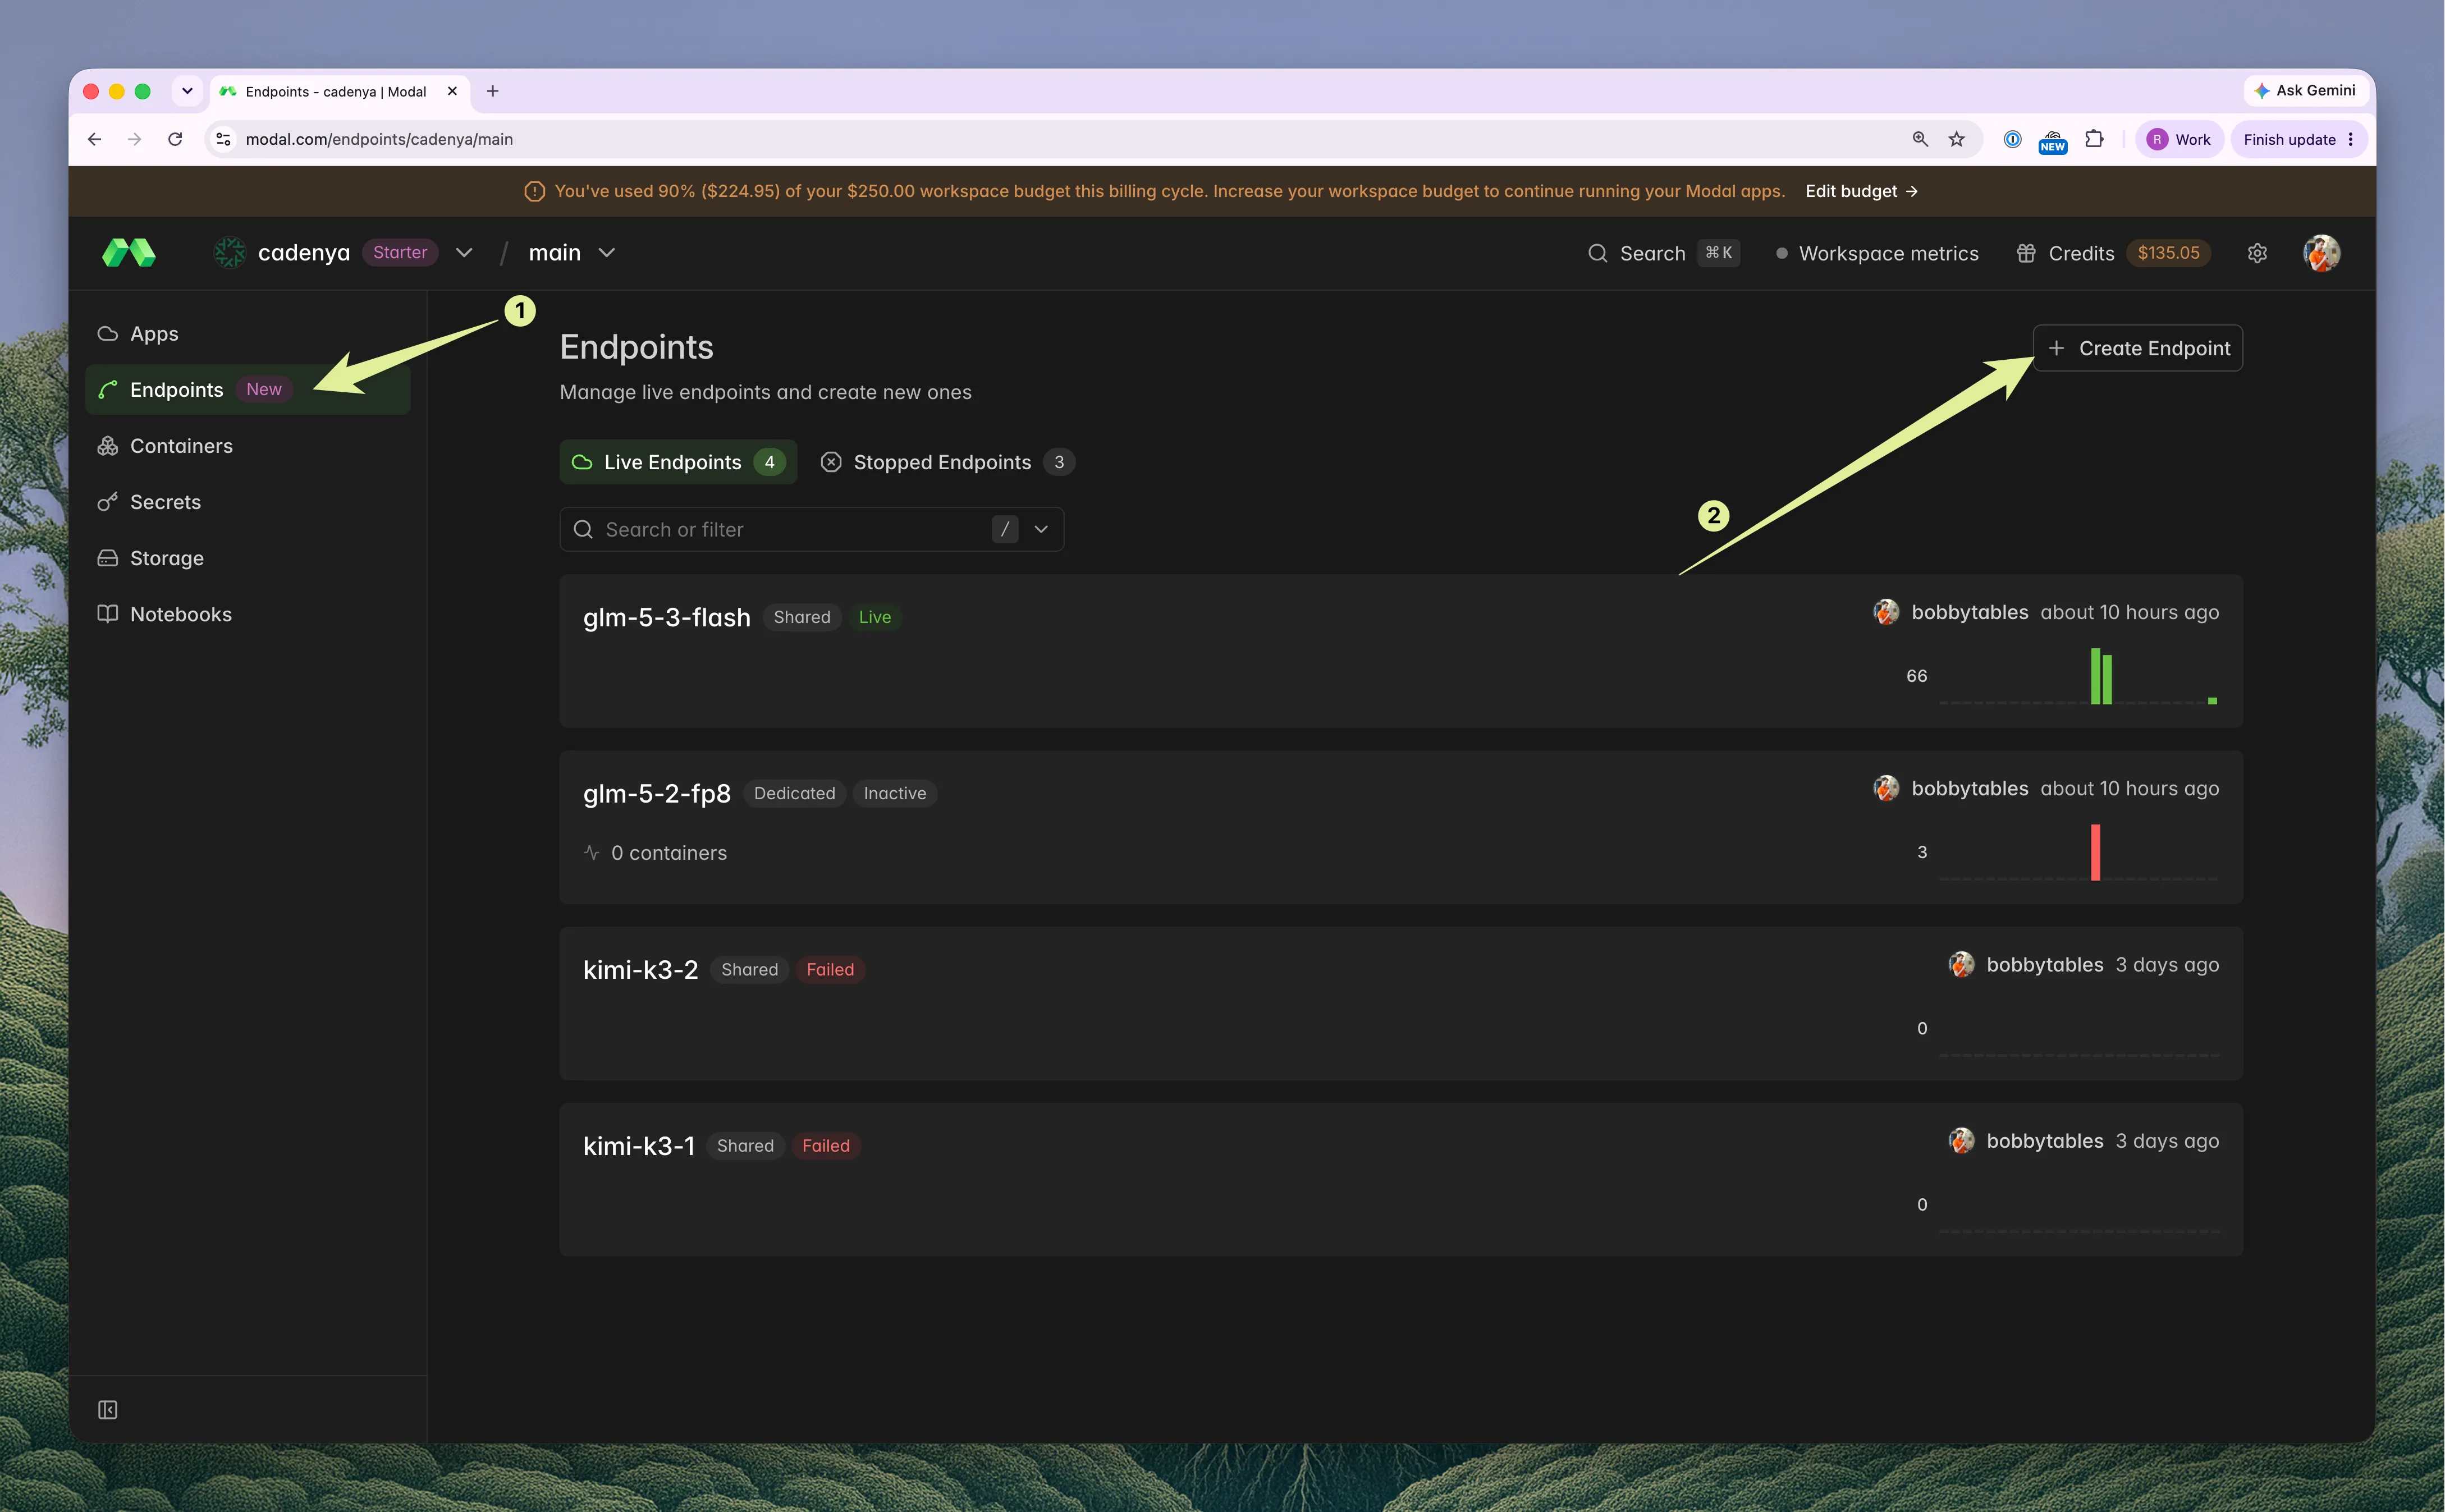Open the kimi-k3-1 endpoint
Viewport: 2445px width, 1512px height.
pos(1401,1180)
